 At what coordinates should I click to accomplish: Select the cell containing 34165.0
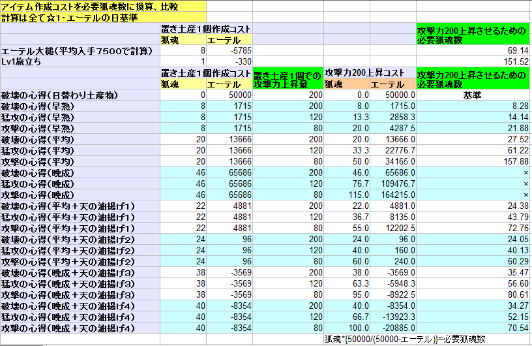393,161
